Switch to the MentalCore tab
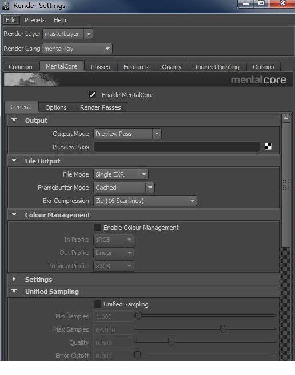This screenshot has height=375, width=295. tap(62, 66)
